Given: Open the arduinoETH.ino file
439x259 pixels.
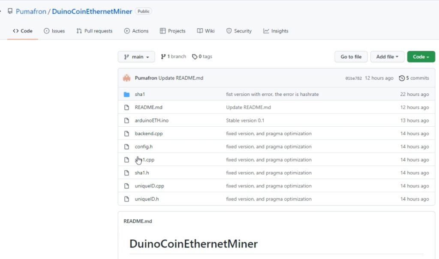Looking at the screenshot, I should 151,120.
